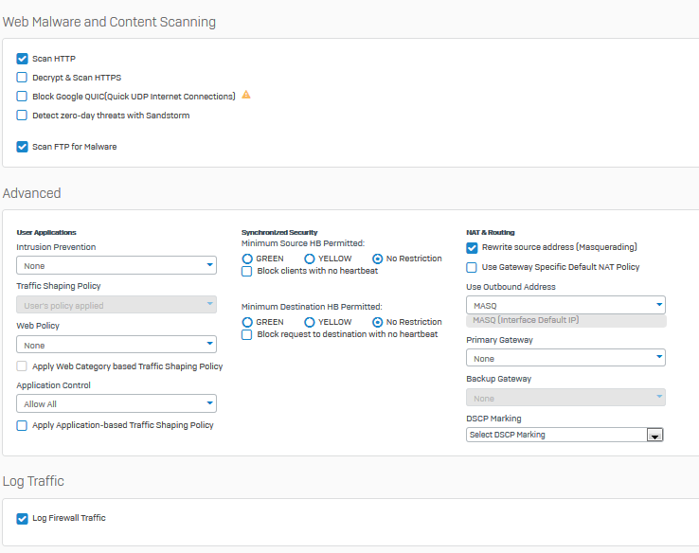Uncheck Scan FTP for Malware
Viewport: 699px width, 553px height.
coord(23,147)
